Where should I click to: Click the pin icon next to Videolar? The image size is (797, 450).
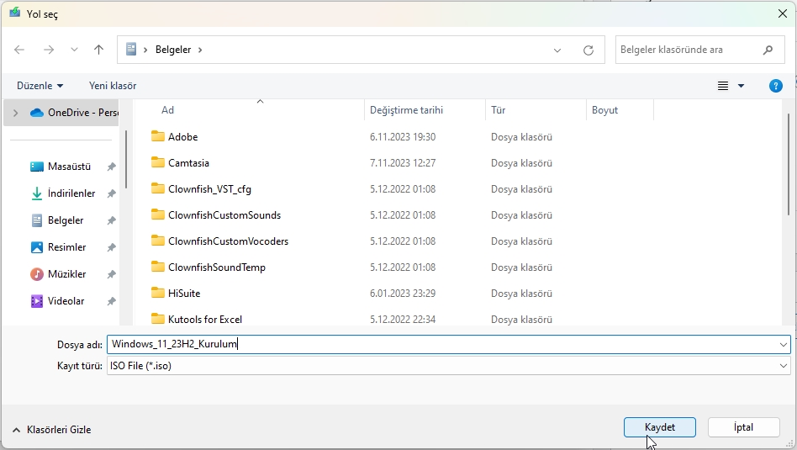click(x=111, y=301)
